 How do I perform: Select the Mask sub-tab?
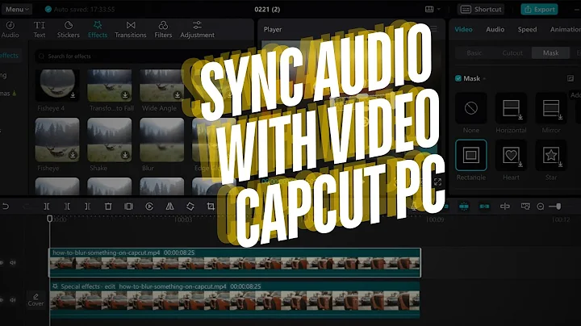point(550,53)
